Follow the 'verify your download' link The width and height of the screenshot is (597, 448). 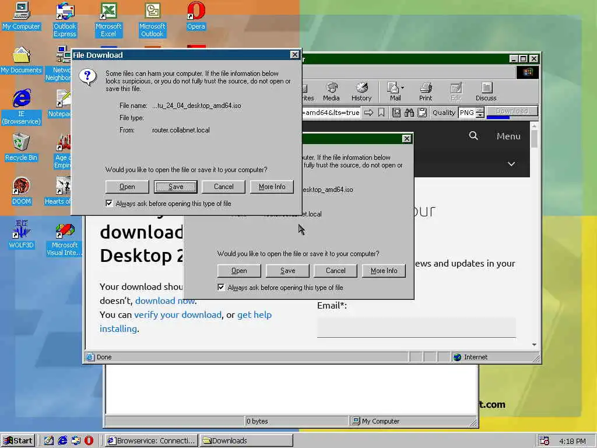[178, 314]
